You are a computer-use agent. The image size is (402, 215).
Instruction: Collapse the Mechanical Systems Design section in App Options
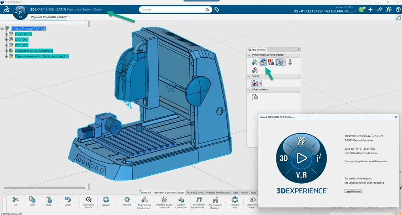click(249, 55)
